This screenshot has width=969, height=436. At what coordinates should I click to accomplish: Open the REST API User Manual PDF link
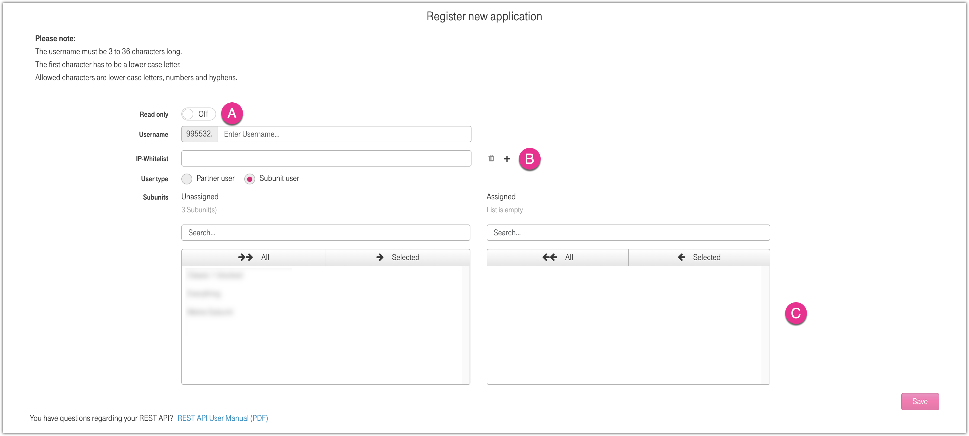[222, 418]
